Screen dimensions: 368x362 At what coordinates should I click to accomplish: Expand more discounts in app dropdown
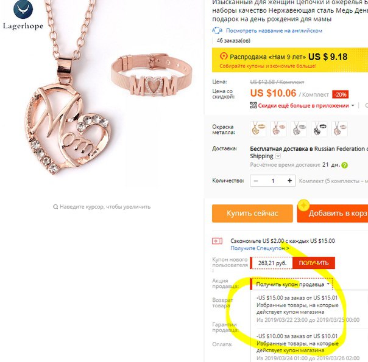[x=353, y=106]
